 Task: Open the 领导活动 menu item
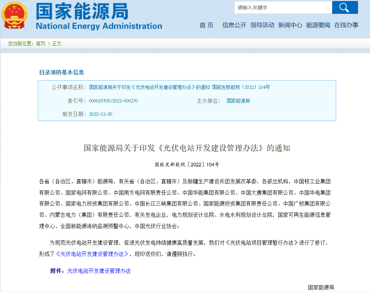[x=262, y=25]
